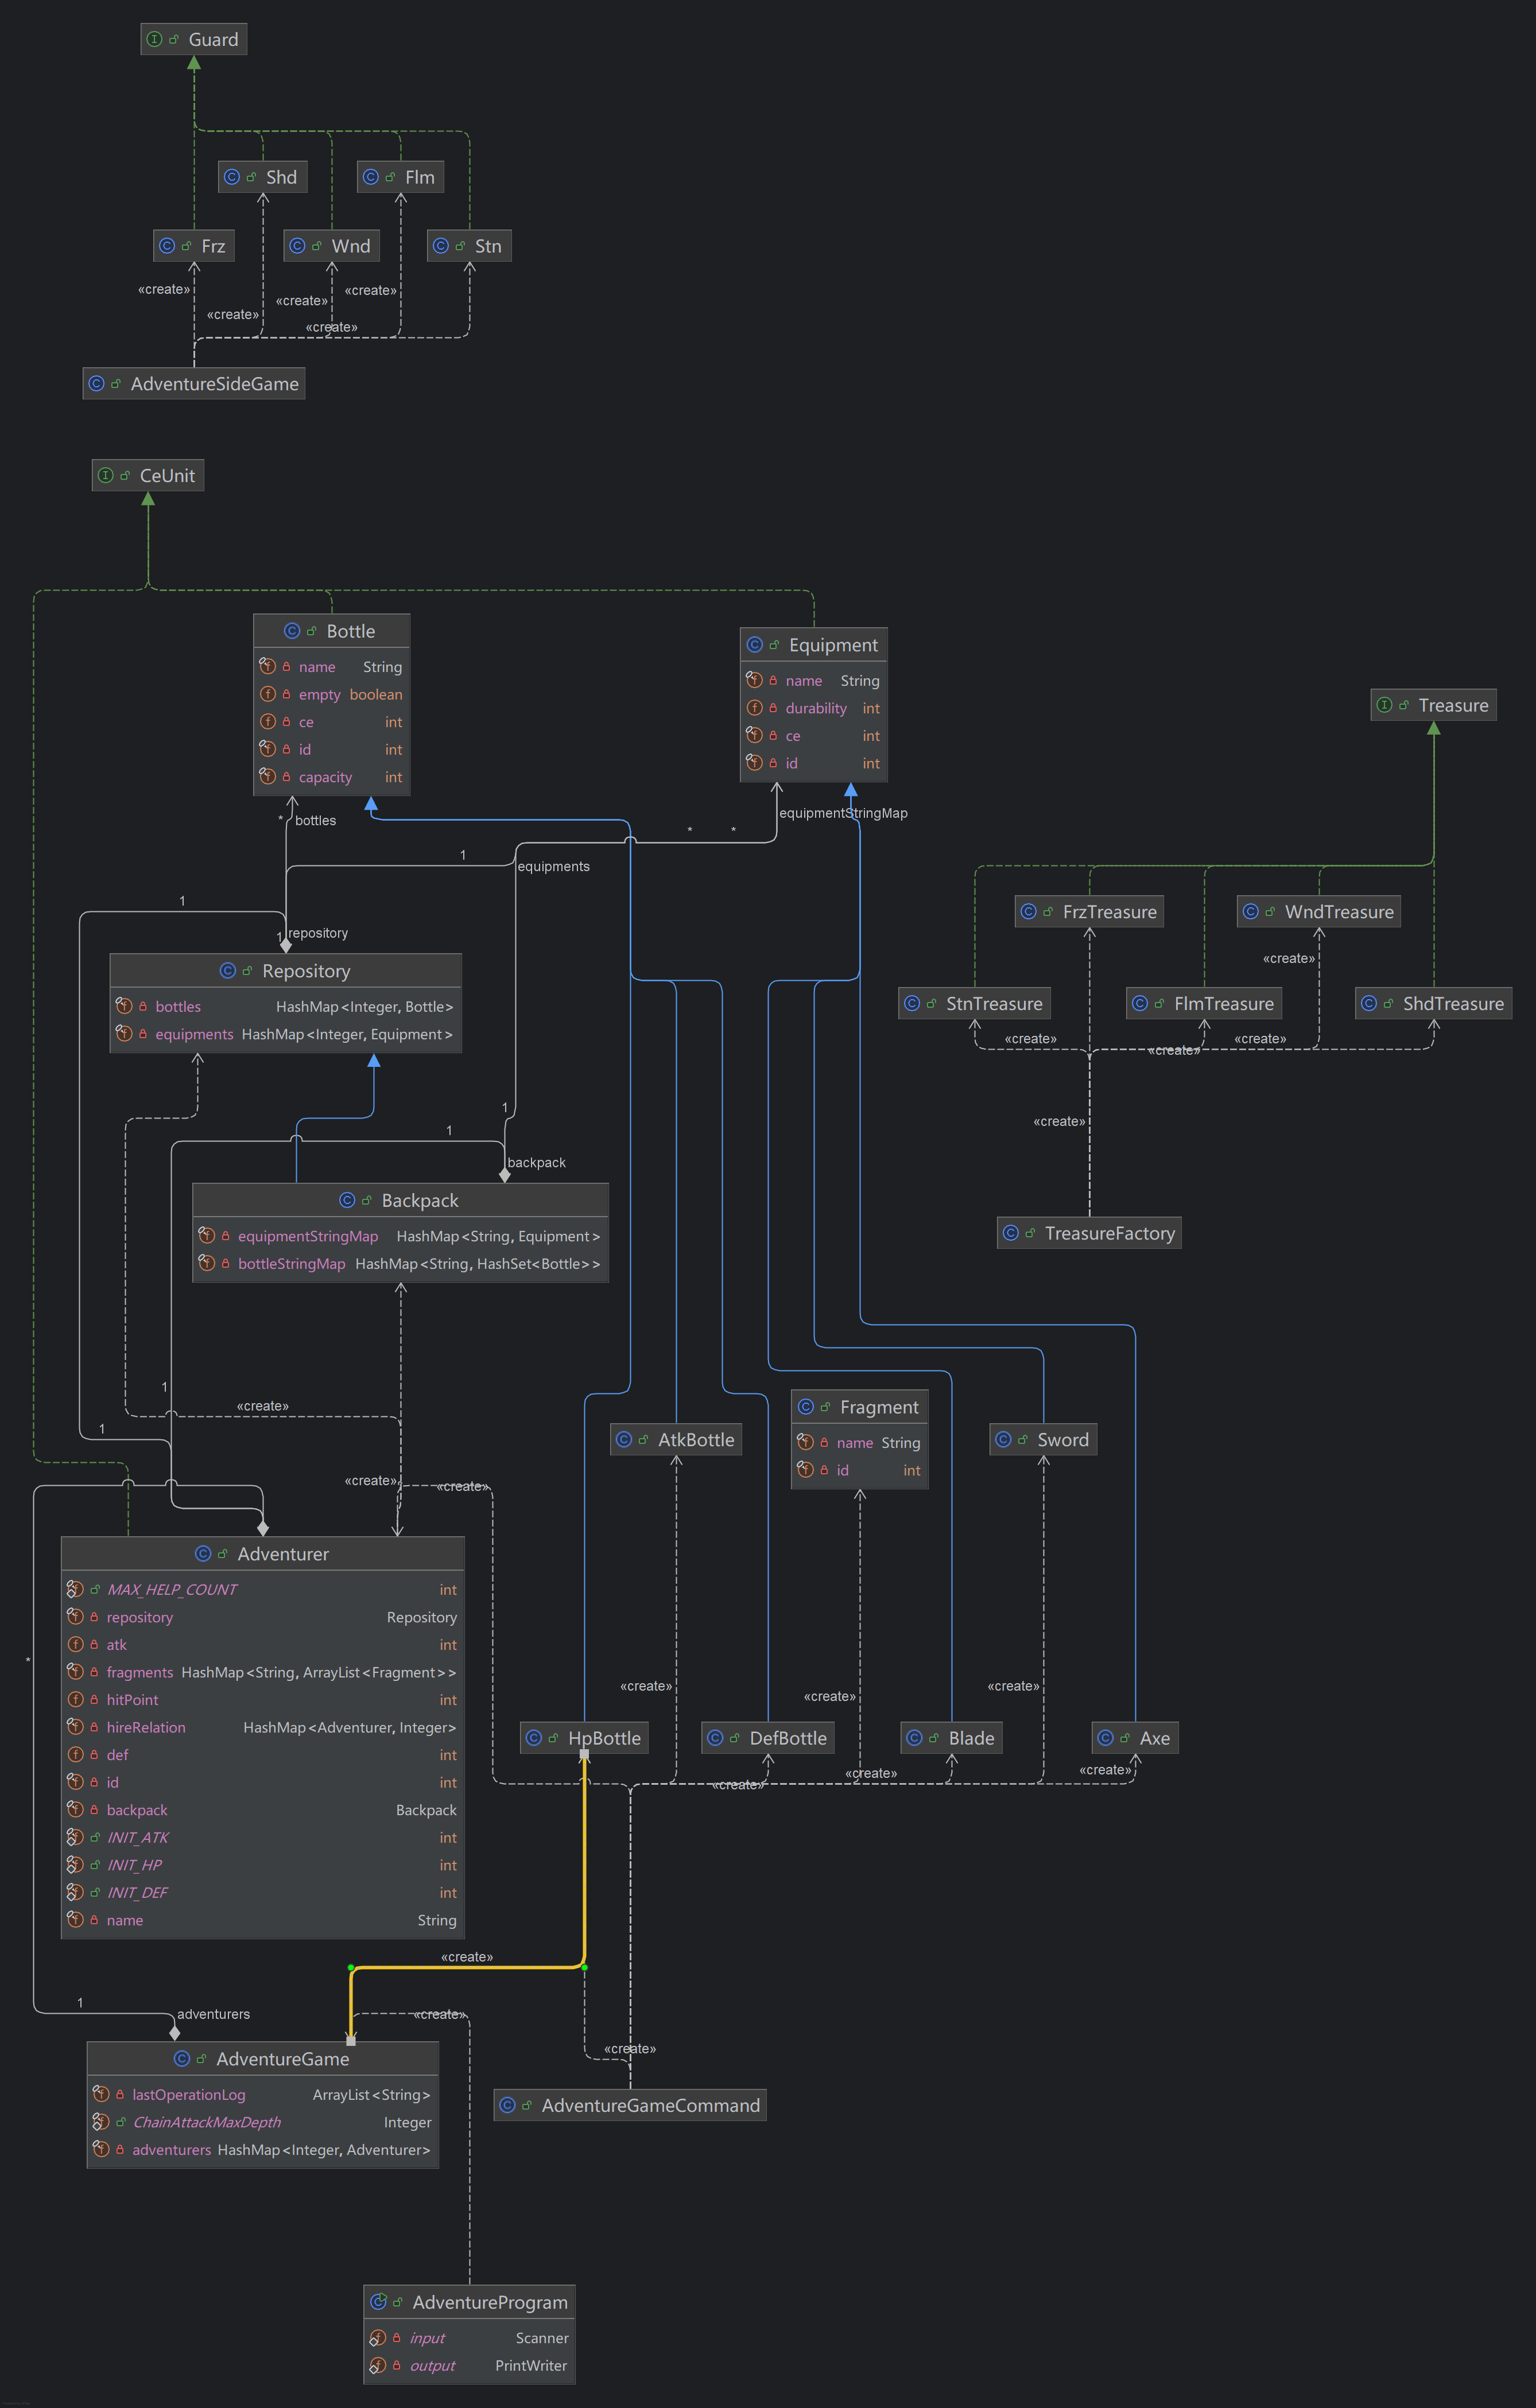Click the class icon next to Shd
This screenshot has height=2408, width=1536.
(232, 177)
